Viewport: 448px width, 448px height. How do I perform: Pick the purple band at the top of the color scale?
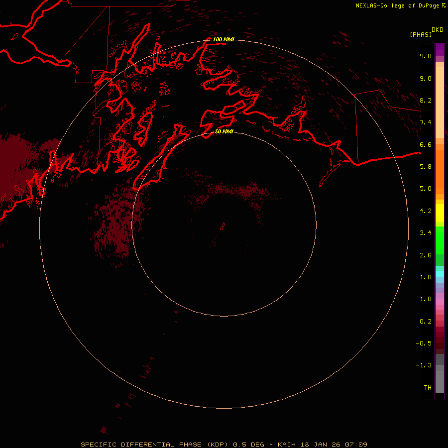pyautogui.click(x=440, y=50)
